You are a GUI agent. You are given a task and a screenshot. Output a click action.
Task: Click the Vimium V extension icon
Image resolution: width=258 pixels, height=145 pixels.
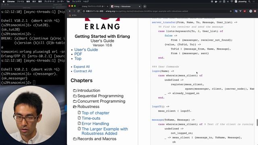(240, 11)
